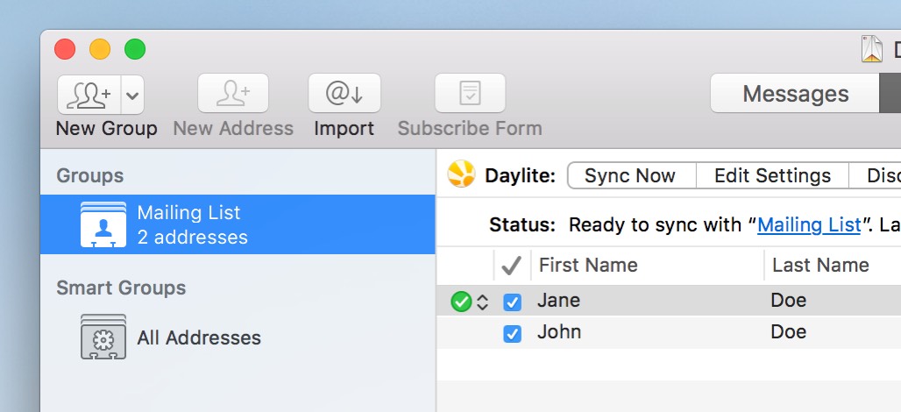Click the Edit Settings button
901x412 pixels.
pyautogui.click(x=772, y=175)
